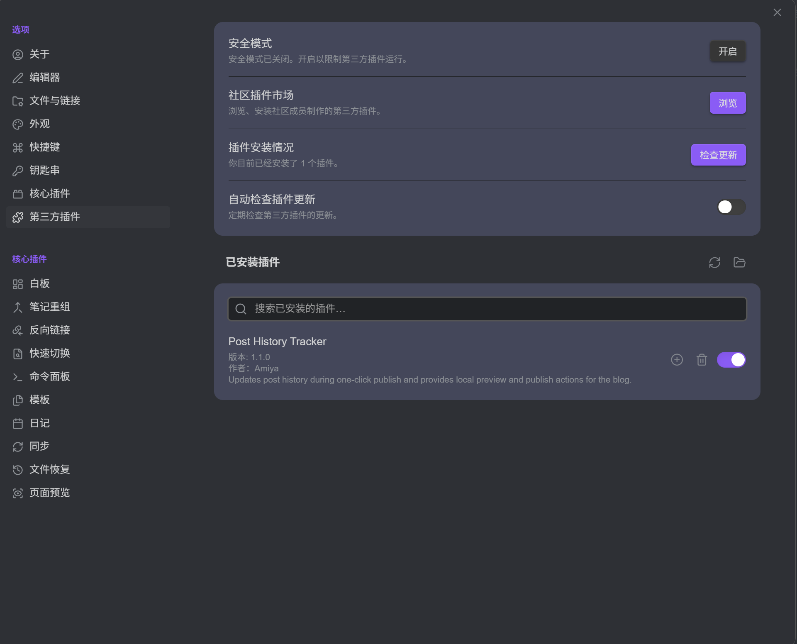Click the 快速切换 file-search icon
Image resolution: width=797 pixels, height=644 pixels.
[x=18, y=354]
